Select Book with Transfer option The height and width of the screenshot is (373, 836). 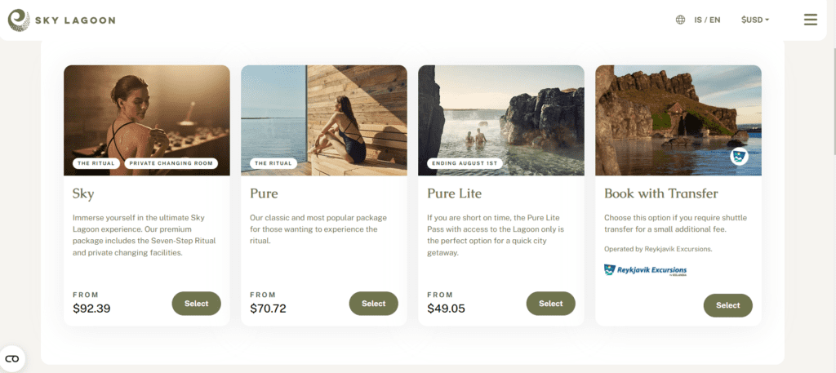(727, 305)
